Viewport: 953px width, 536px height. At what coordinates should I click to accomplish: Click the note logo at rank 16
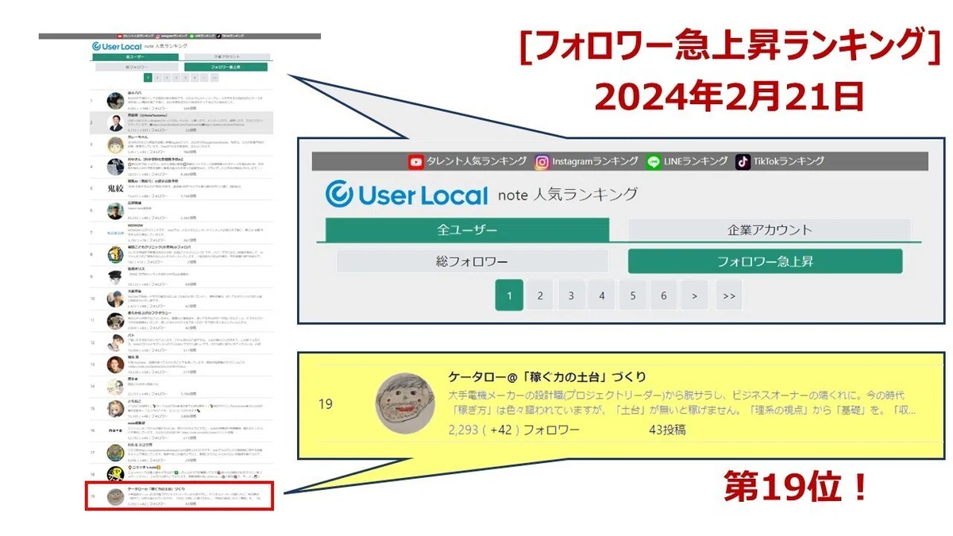(116, 431)
